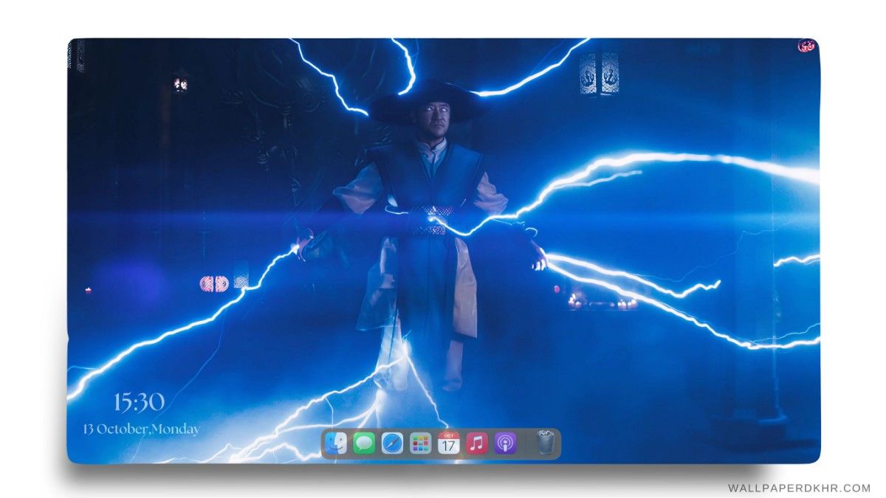Click the '13 October, Monday' date text
Viewport: 886px width, 498px height.
(141, 429)
